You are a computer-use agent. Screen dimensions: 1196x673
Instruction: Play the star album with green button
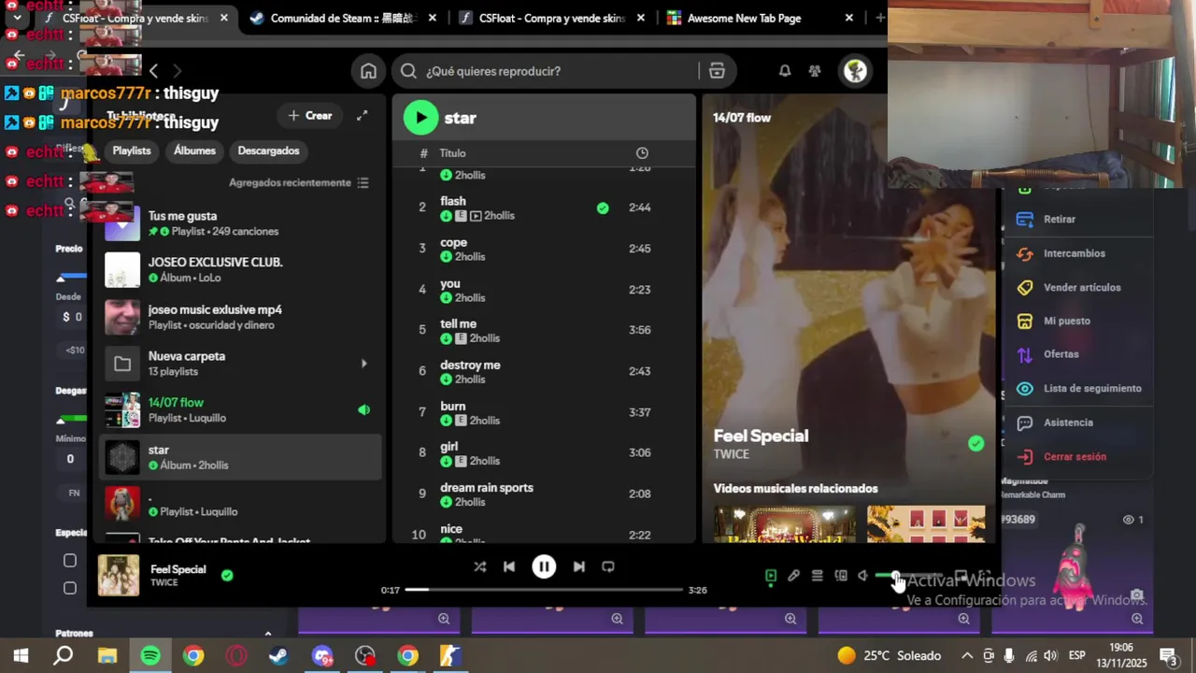tap(420, 117)
